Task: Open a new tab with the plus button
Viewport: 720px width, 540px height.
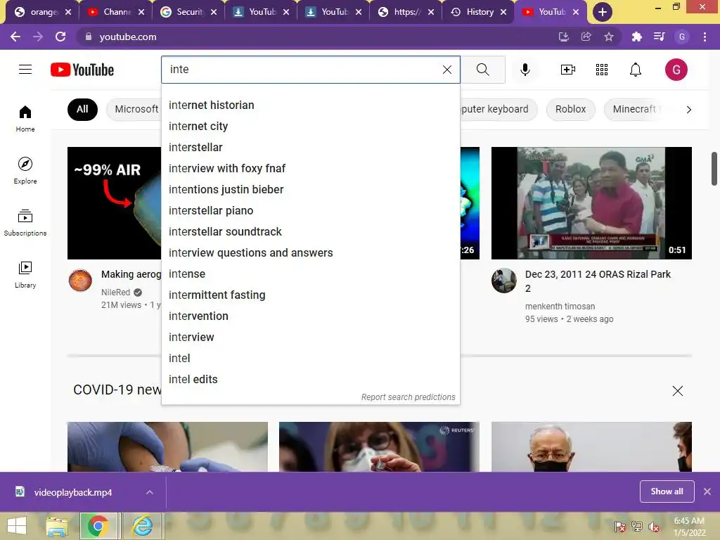Action: (x=603, y=12)
